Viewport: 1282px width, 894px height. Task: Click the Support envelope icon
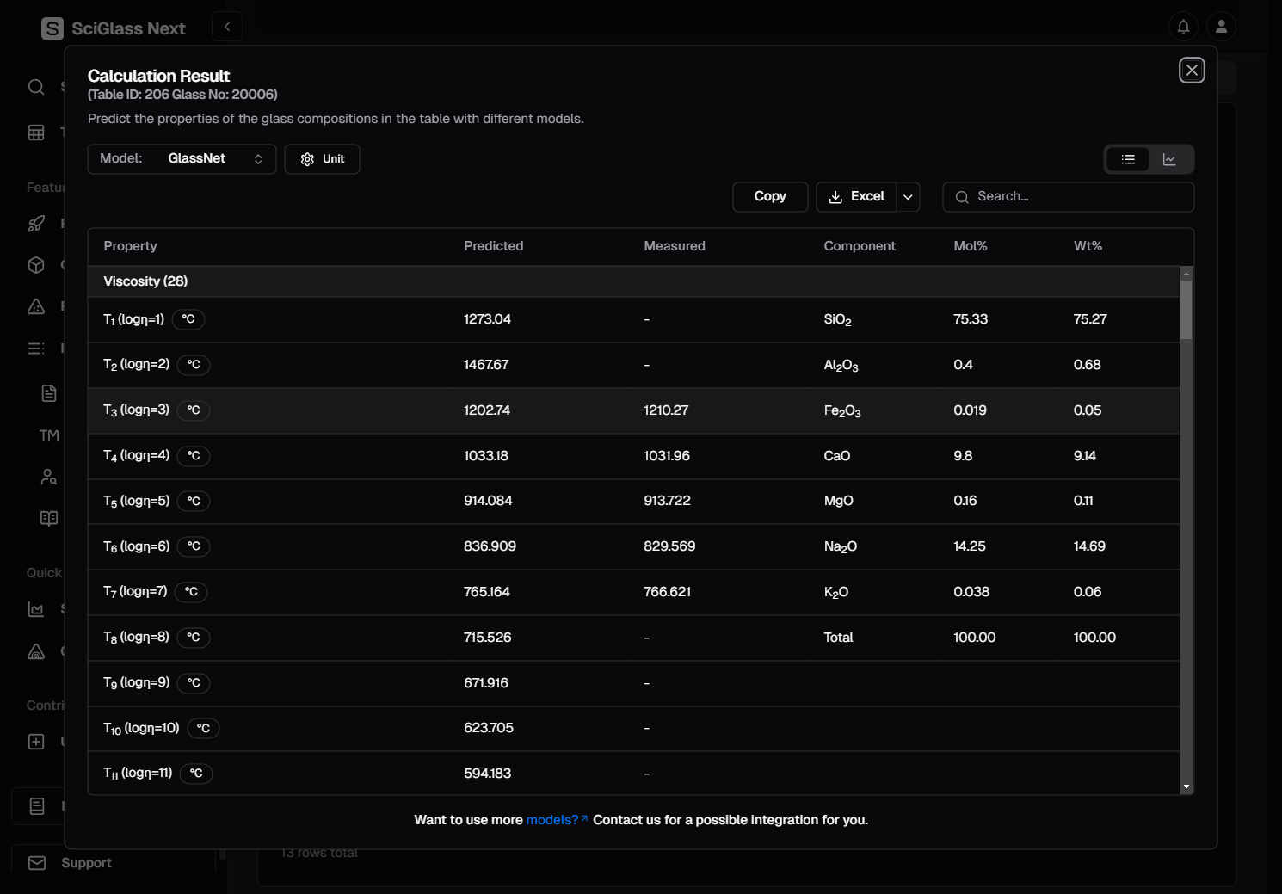(x=37, y=863)
